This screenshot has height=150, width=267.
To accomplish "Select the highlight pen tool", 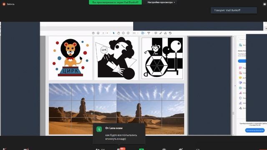I will point(161,33).
